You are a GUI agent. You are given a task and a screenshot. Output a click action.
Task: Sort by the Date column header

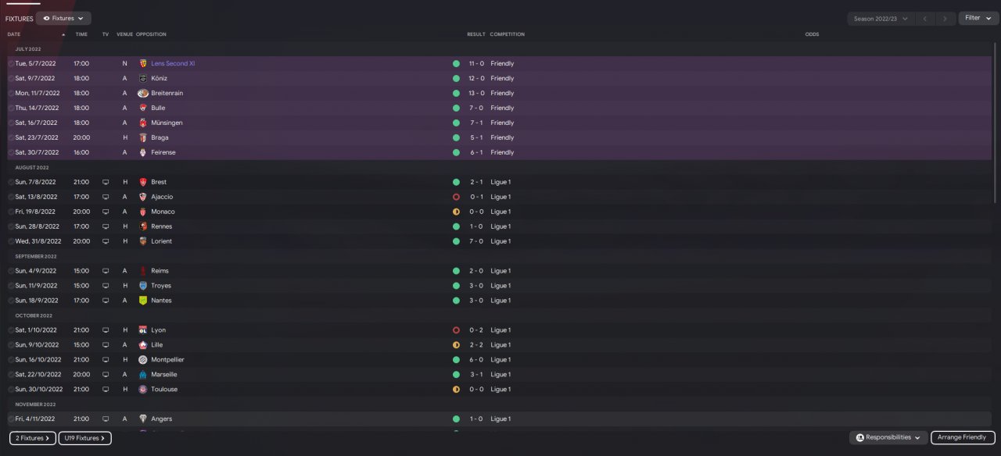click(x=14, y=34)
